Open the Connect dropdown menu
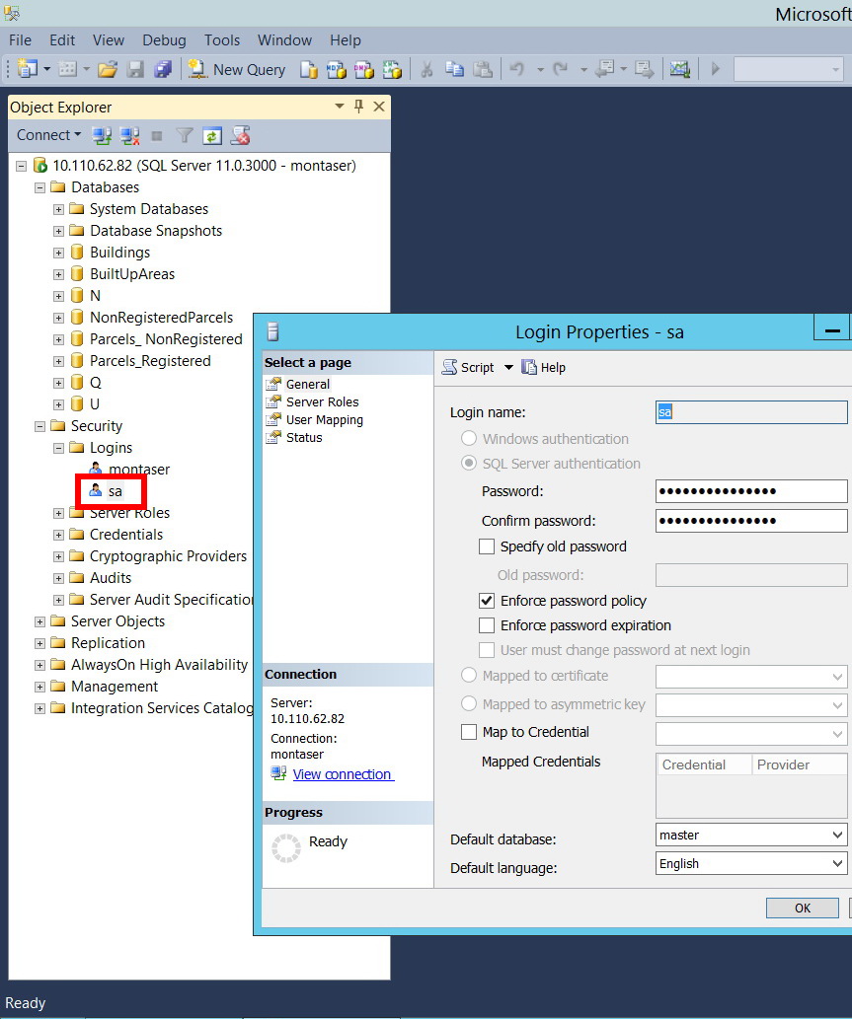The width and height of the screenshot is (852, 1019). (x=48, y=135)
